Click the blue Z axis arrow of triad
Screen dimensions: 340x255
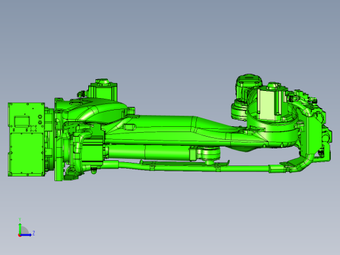tap(26, 235)
